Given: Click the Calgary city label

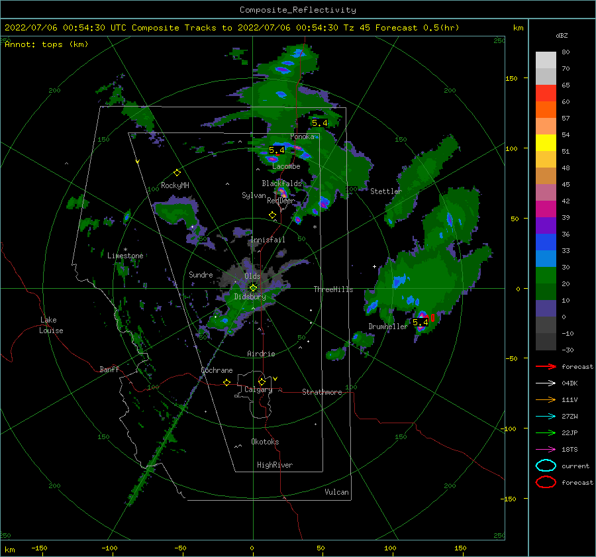Looking at the screenshot, I should click(258, 389).
